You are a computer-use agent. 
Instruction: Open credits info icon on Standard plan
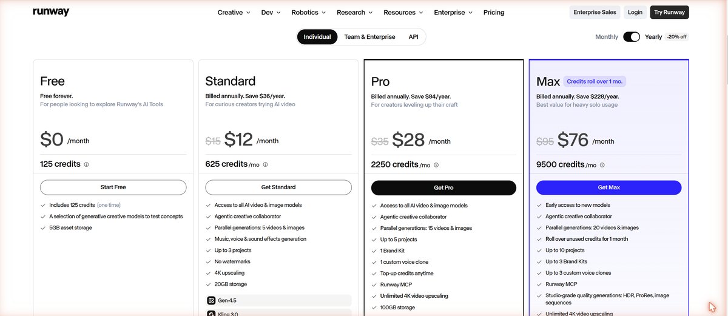(265, 164)
